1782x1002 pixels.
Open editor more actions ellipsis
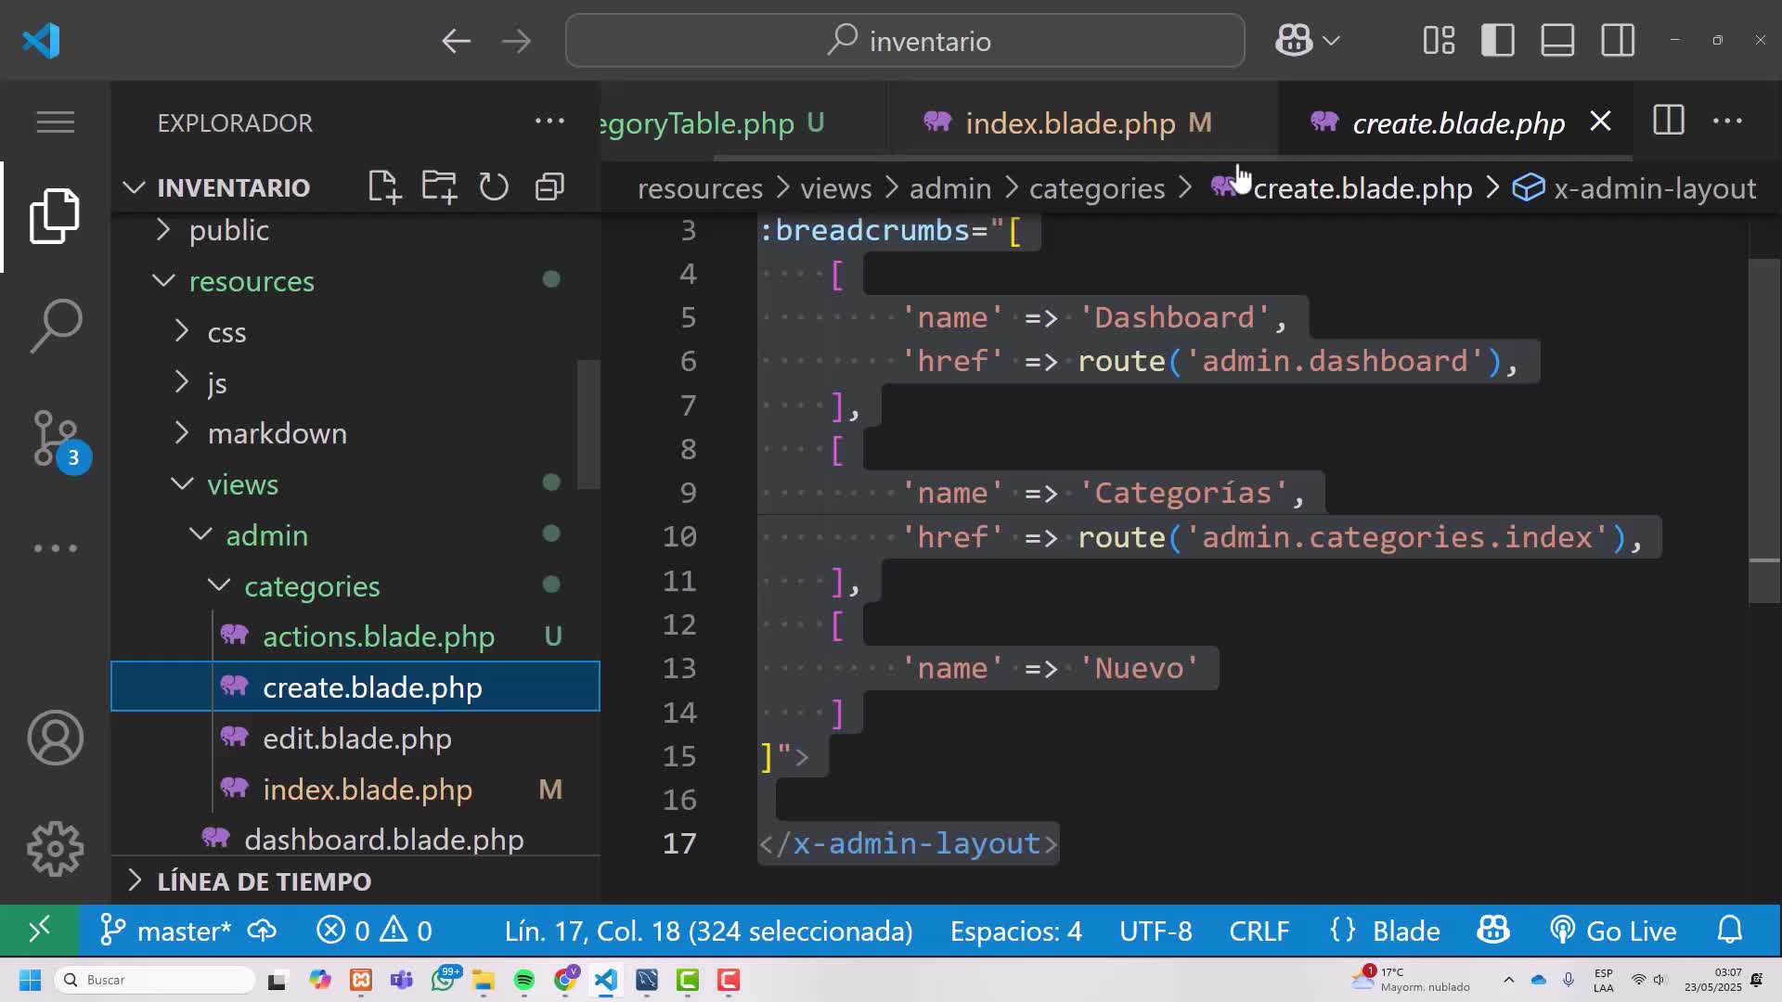pyautogui.click(x=1727, y=122)
